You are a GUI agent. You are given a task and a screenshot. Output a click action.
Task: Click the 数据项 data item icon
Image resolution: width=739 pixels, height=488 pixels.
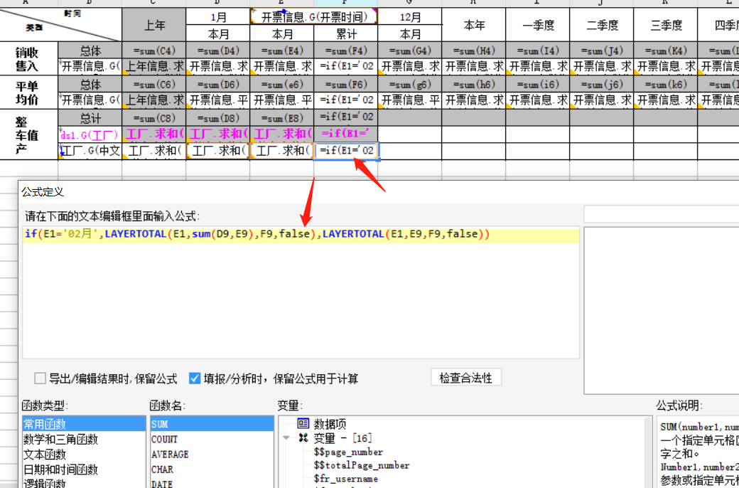[x=303, y=423]
